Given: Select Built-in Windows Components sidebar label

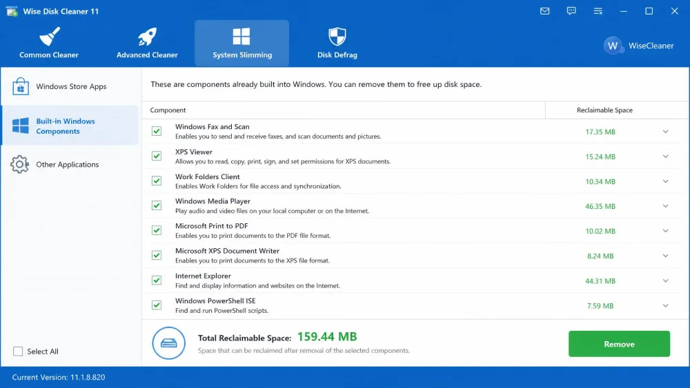Looking at the screenshot, I should 66,126.
